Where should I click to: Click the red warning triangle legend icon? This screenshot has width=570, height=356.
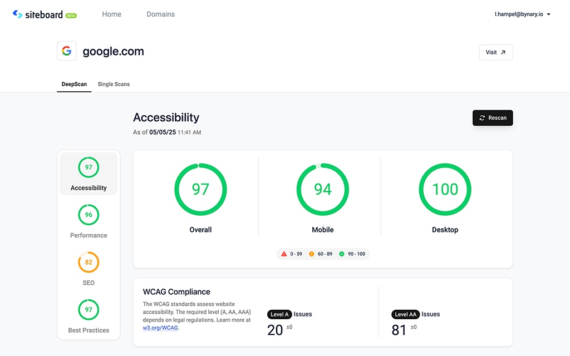(x=284, y=254)
